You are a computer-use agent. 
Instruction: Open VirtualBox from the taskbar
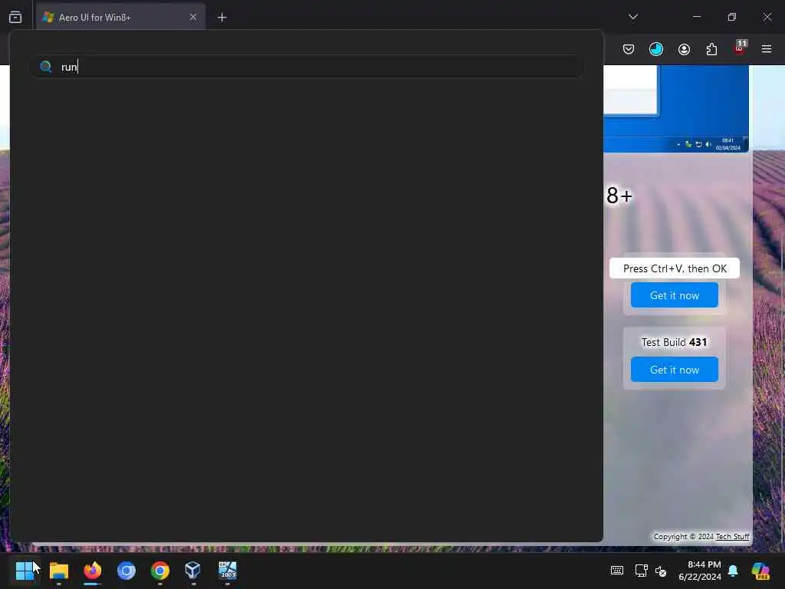coord(193,571)
